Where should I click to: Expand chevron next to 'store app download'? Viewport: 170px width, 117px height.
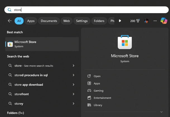pos(73,84)
